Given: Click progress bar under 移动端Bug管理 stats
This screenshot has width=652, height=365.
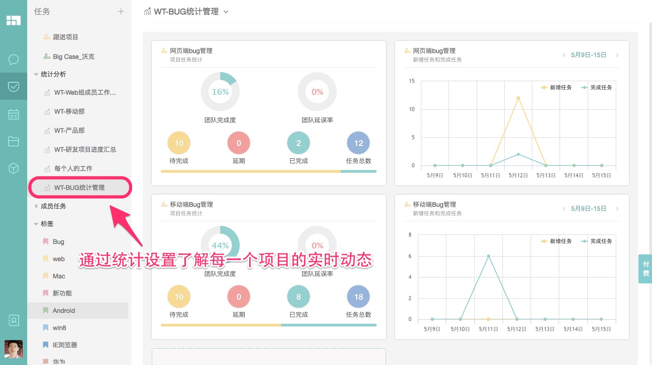Looking at the screenshot, I should tap(269, 325).
